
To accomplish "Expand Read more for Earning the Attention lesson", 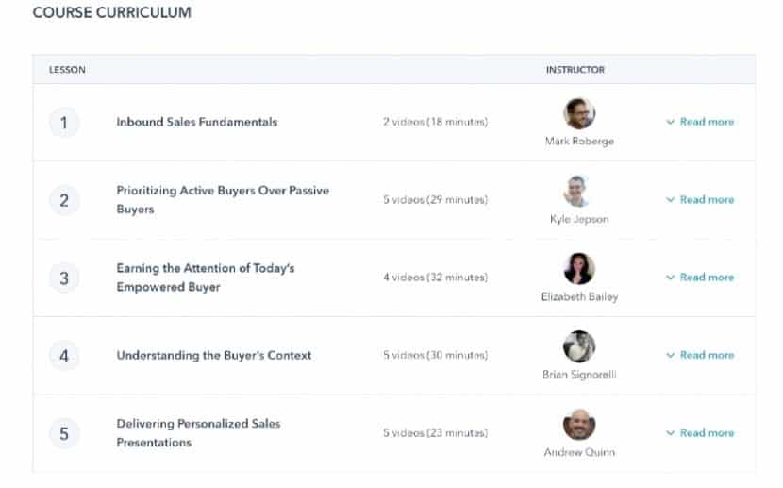I will (700, 278).
